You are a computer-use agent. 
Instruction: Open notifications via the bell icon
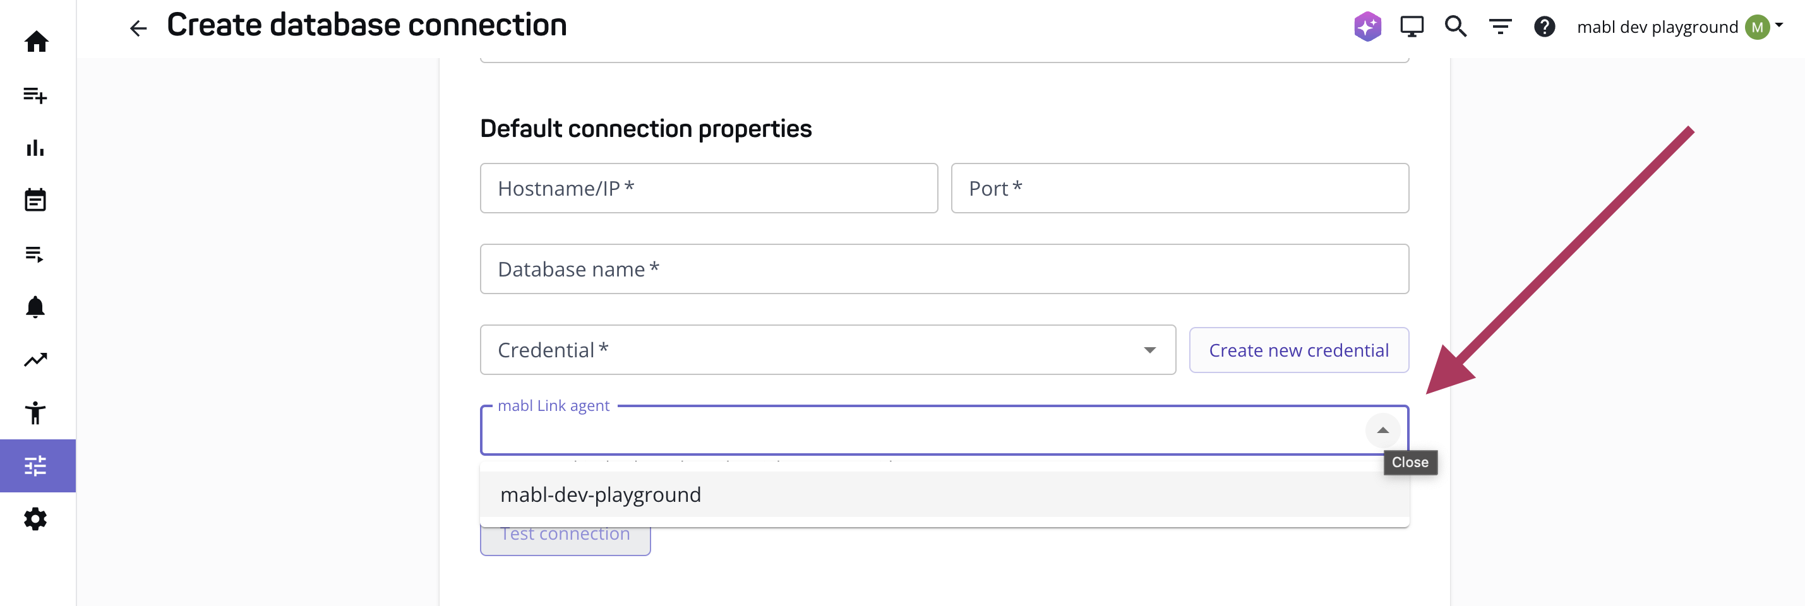pos(36,306)
